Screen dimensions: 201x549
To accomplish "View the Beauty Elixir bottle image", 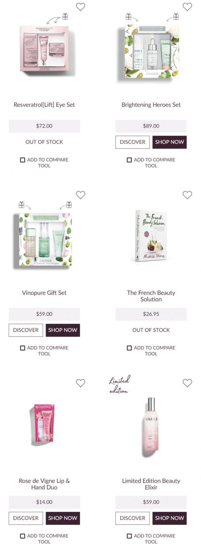I will click(x=151, y=427).
